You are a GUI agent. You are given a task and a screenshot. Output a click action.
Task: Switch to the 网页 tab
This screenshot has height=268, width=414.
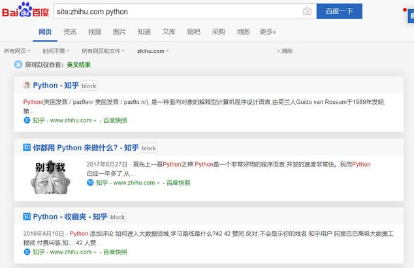(45, 32)
